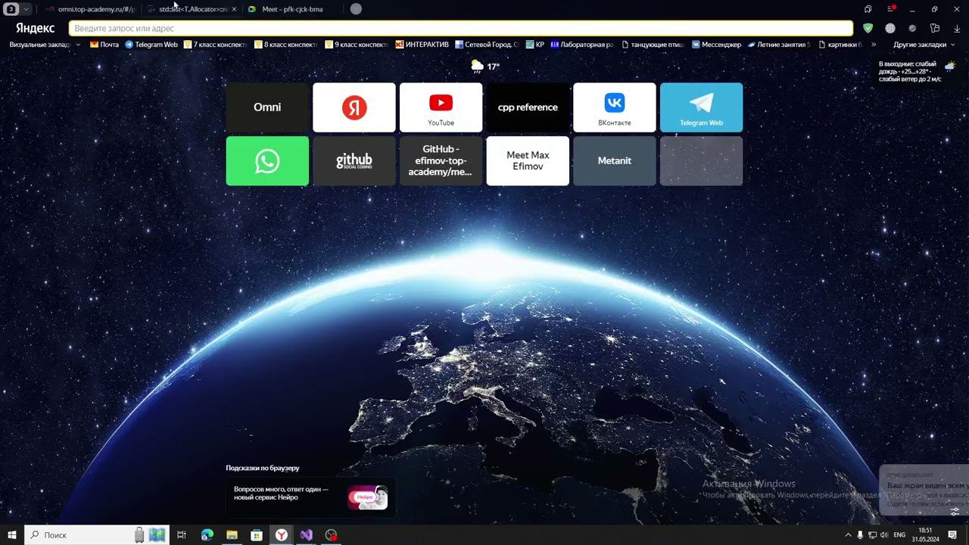Open the tab groups dropdown arrow

[x=26, y=9]
